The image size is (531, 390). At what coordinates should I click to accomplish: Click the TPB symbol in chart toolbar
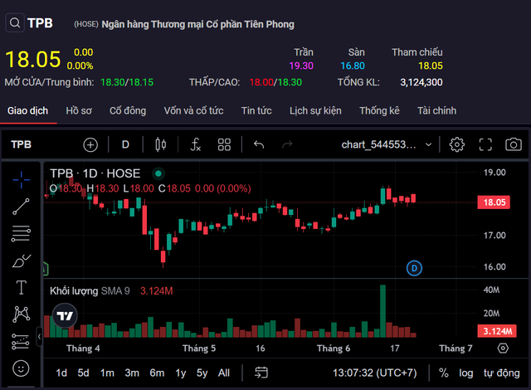click(21, 144)
